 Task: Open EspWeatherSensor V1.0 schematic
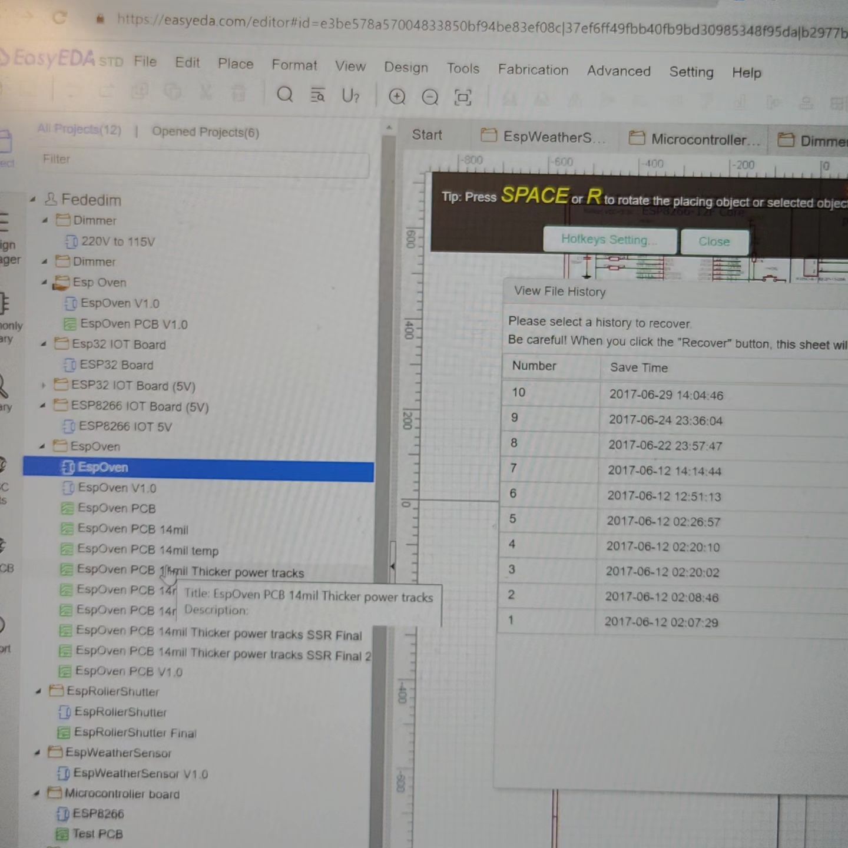140,773
